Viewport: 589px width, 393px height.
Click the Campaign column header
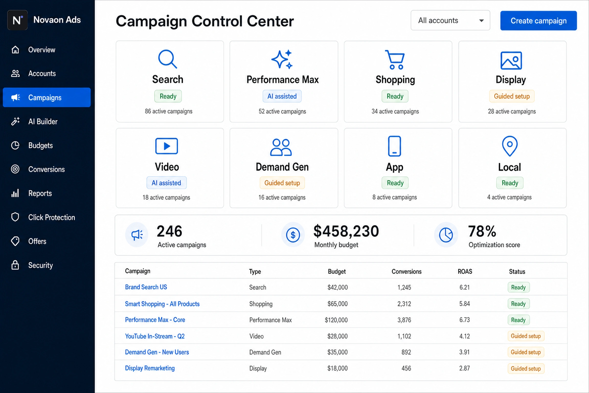(x=138, y=271)
